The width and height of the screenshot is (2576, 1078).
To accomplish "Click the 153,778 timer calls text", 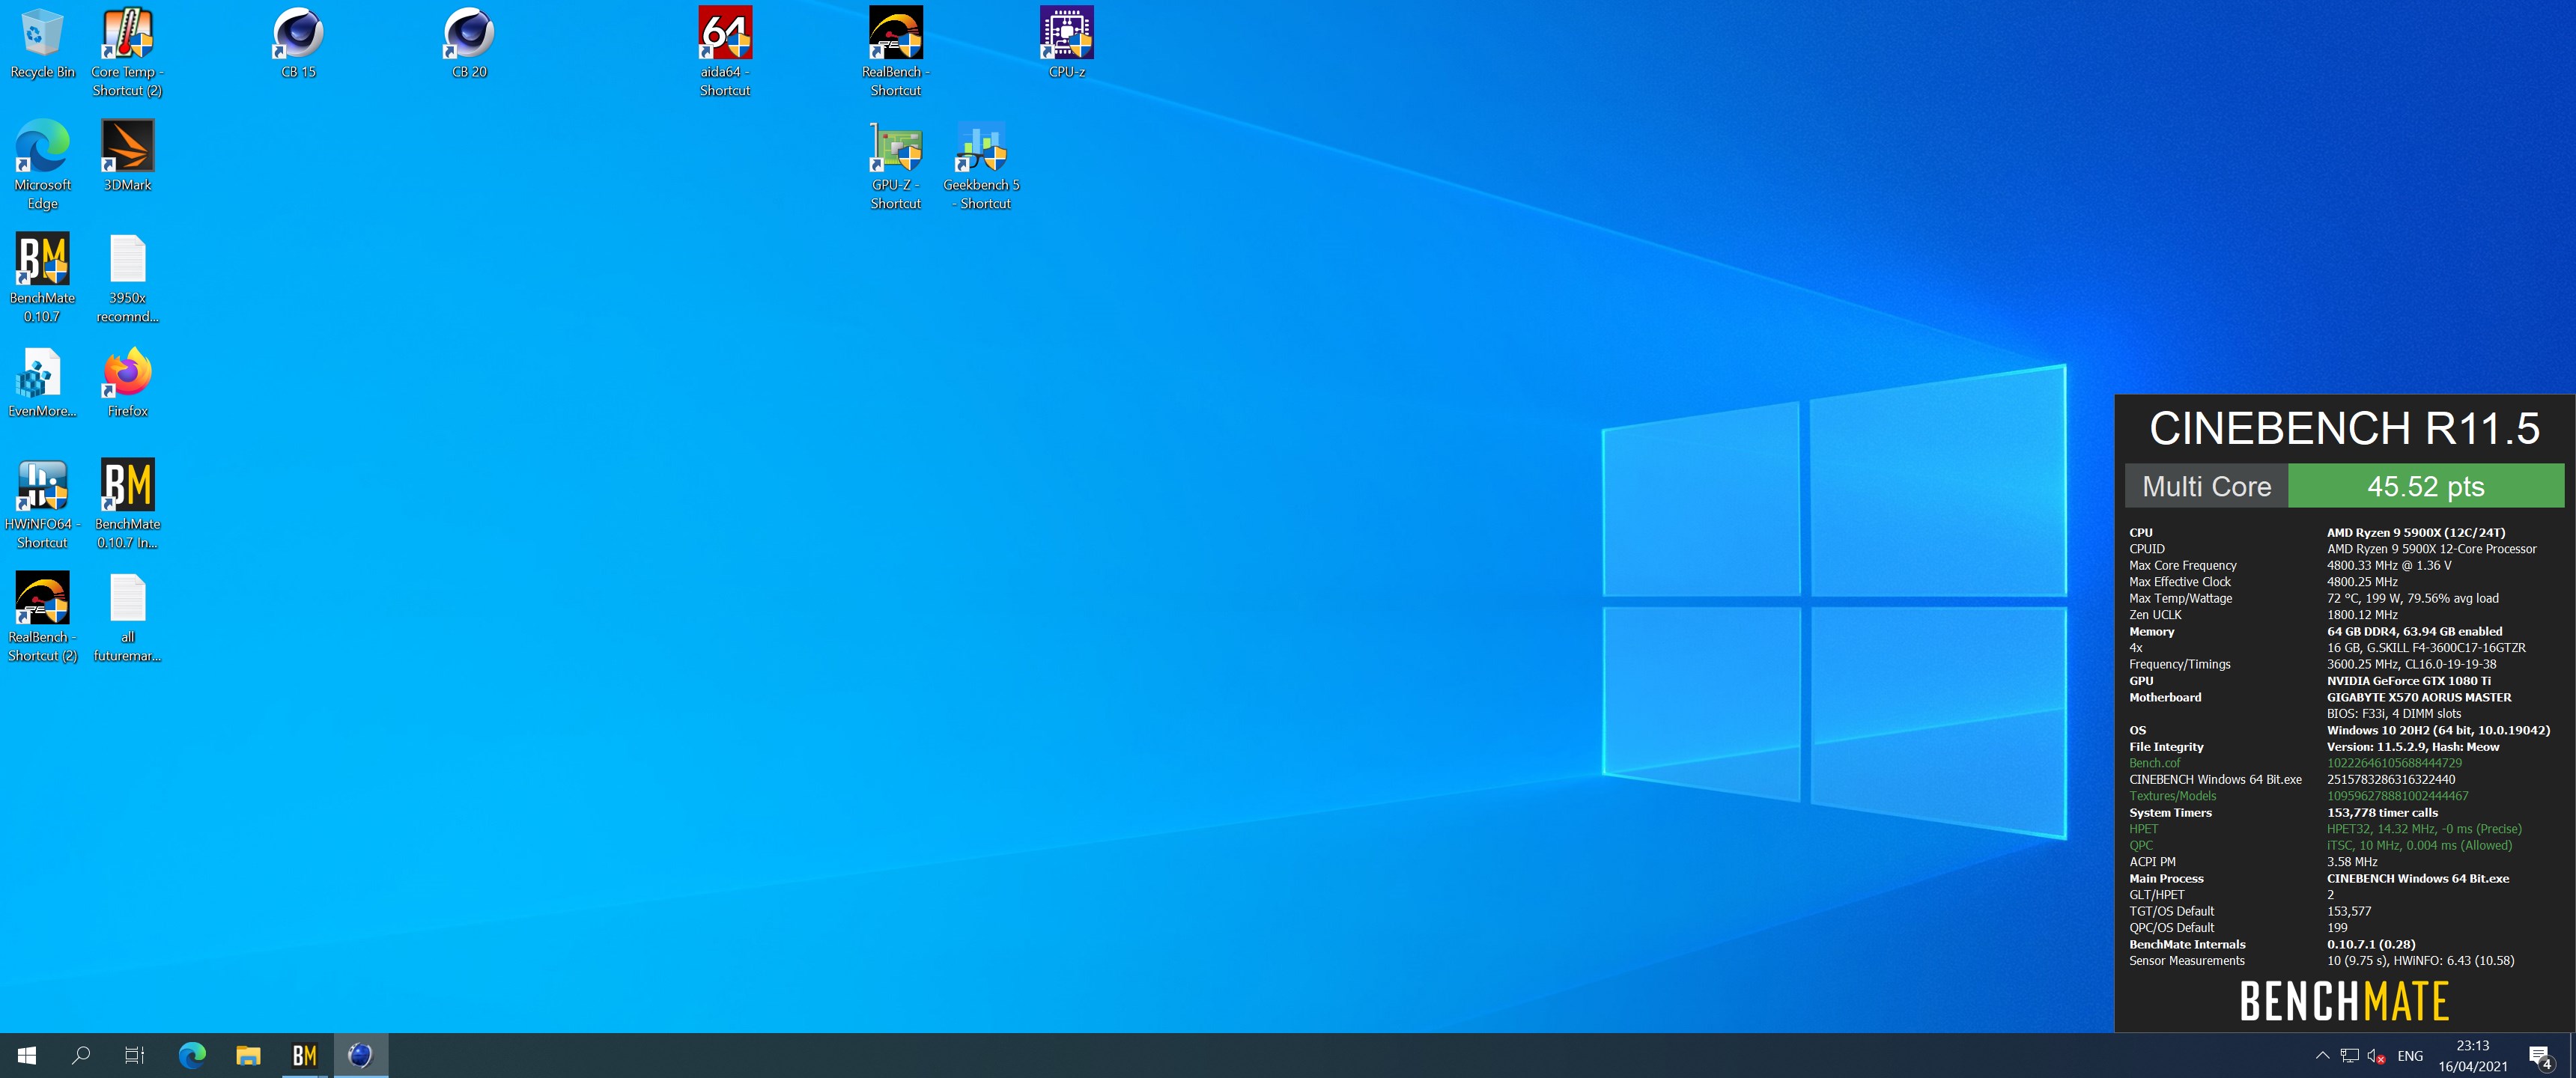I will point(2382,812).
